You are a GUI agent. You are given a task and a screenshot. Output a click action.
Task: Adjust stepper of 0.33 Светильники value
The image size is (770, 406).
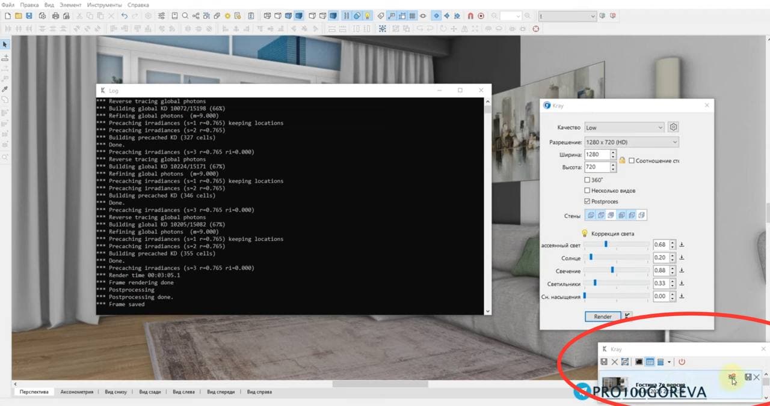point(673,283)
